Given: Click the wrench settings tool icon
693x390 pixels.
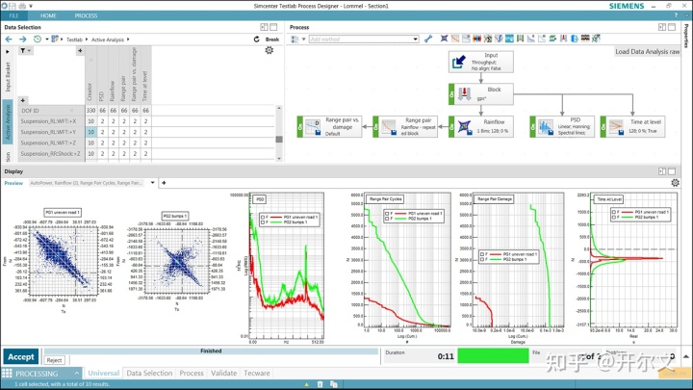Looking at the screenshot, I should pyautogui.click(x=427, y=39).
